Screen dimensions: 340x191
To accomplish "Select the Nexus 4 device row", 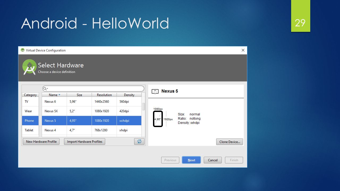I will pyautogui.click(x=92, y=130).
